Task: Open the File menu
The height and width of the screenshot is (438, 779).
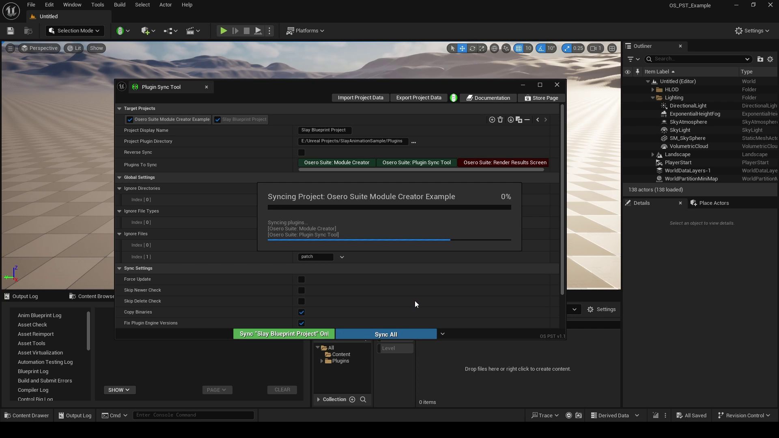Action: [31, 5]
